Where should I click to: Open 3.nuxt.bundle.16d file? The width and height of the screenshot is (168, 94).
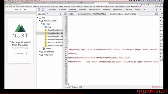[54, 36]
